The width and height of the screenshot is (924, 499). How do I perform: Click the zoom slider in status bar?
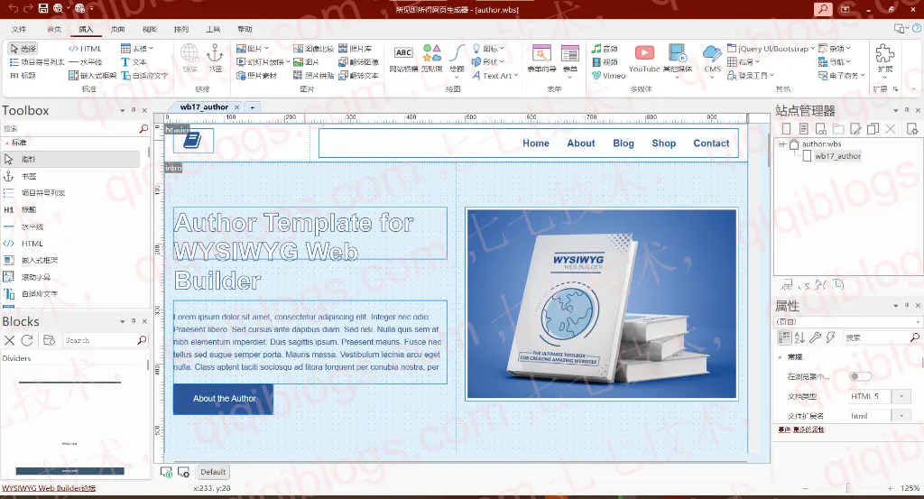coord(848,488)
